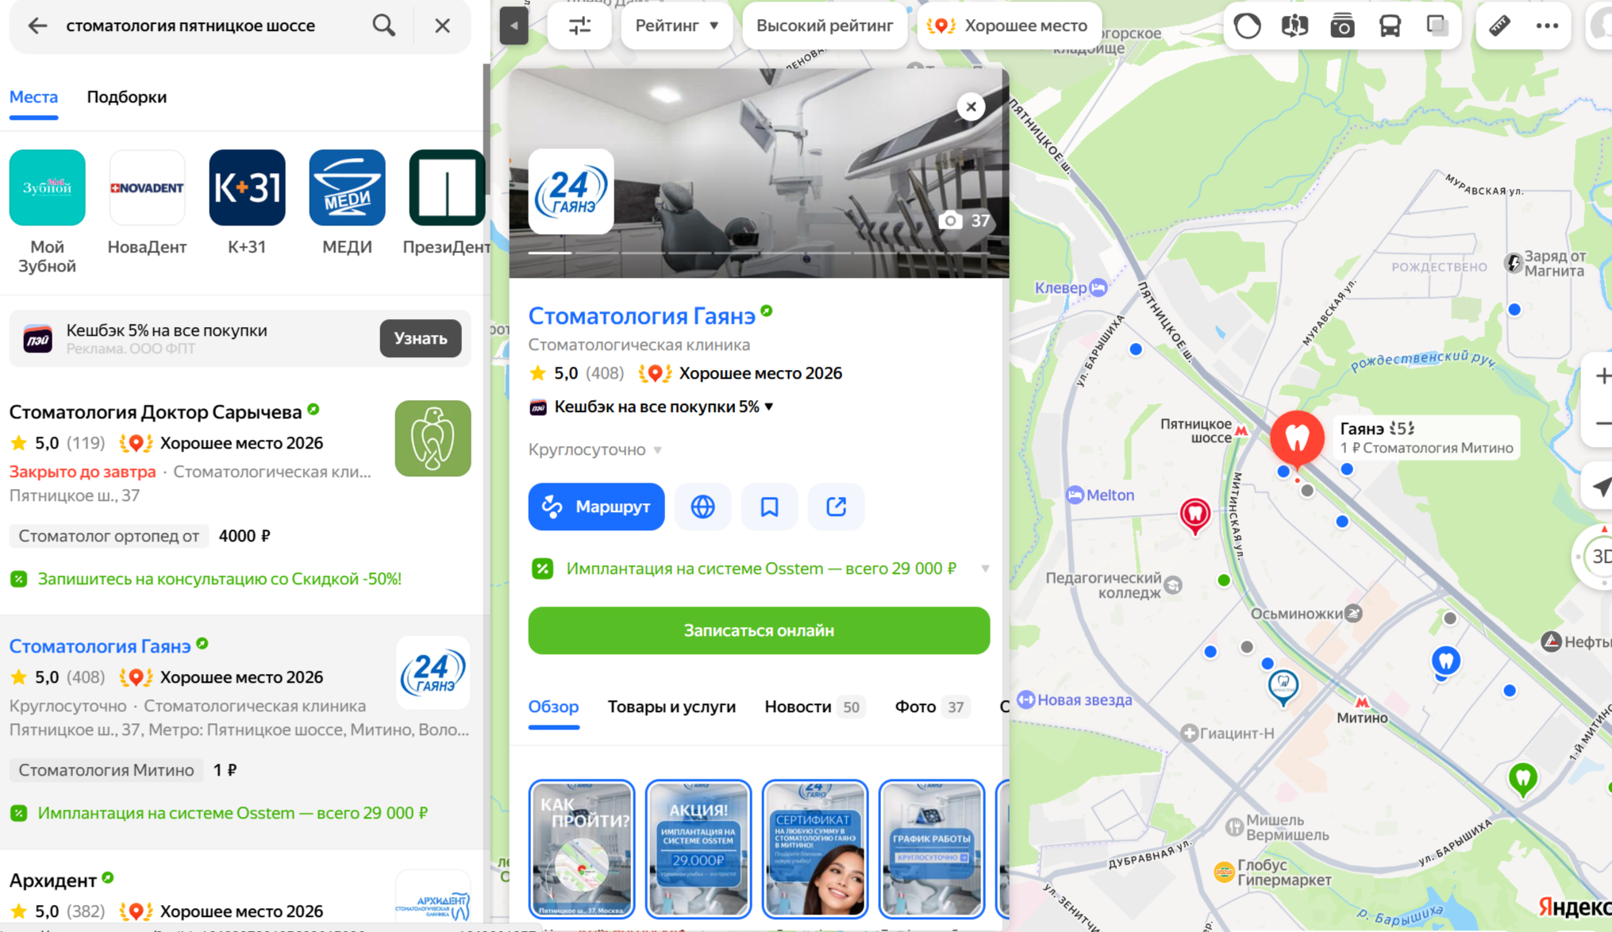Open the Рейтинг sort dropdown

pyautogui.click(x=677, y=25)
